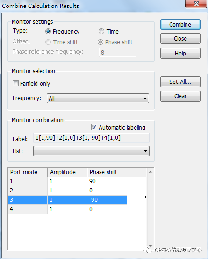This screenshot has height=259, width=208.
Task: Select the Frequency type radio button
Action: pyautogui.click(x=48, y=31)
